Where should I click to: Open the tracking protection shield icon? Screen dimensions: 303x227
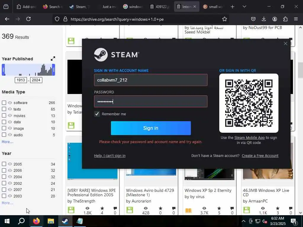pyautogui.click(x=57, y=19)
